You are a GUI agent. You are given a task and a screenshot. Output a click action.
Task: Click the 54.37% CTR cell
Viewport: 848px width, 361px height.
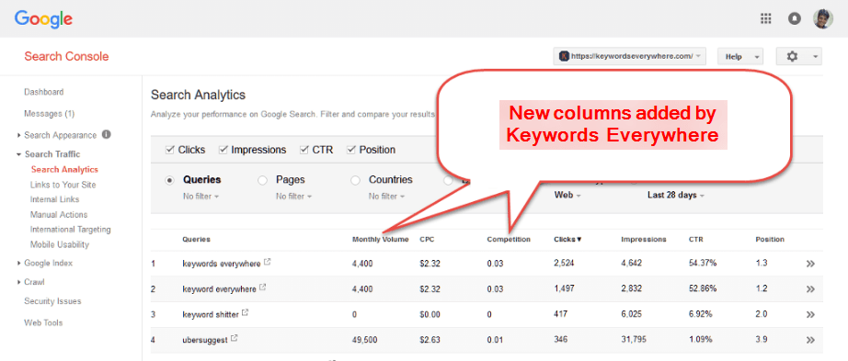[x=703, y=264]
